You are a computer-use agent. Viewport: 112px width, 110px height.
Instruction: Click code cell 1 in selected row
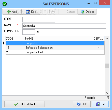click(15, 43)
